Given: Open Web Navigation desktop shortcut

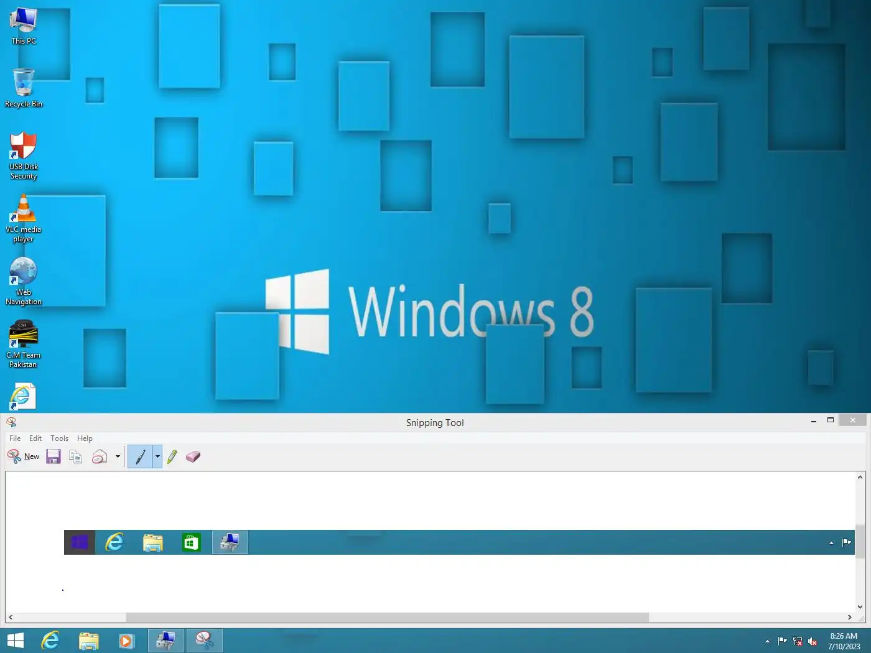Looking at the screenshot, I should coord(24,281).
